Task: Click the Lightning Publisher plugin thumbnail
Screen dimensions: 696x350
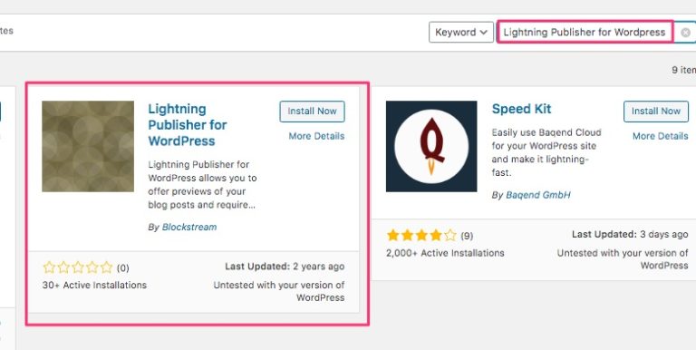Action: coord(88,146)
